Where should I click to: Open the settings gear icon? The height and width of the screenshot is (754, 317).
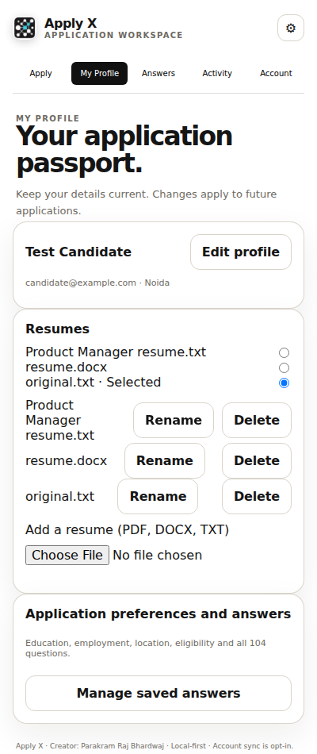[291, 28]
